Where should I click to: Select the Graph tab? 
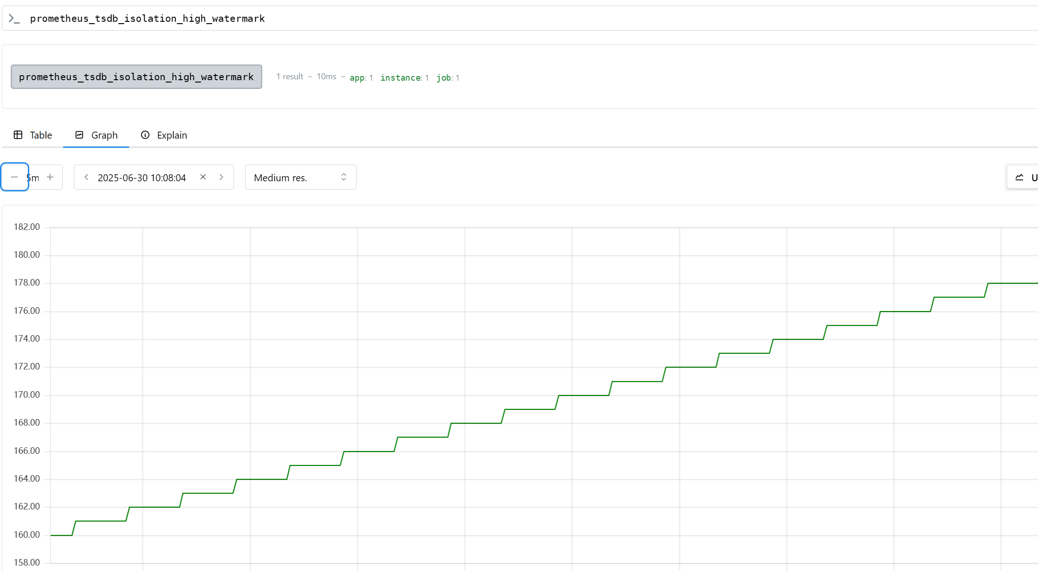pos(96,135)
